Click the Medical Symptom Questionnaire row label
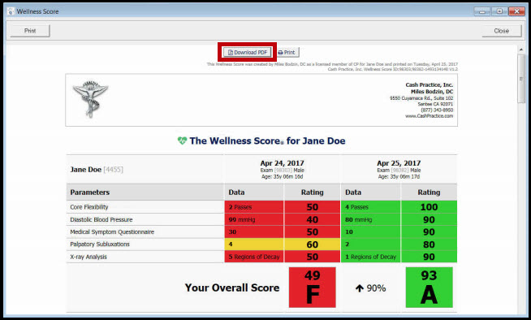531x320 pixels. click(112, 232)
